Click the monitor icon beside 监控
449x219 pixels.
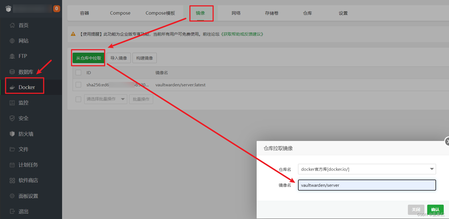click(12, 103)
